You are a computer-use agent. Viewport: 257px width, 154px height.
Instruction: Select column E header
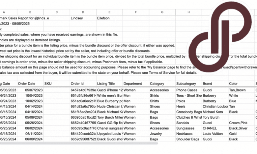pos(109,12)
